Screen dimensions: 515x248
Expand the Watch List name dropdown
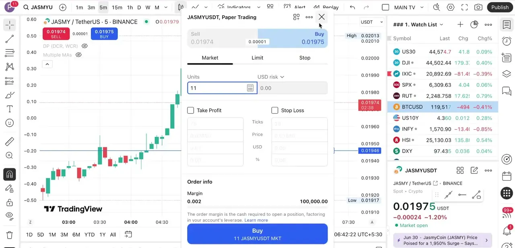(441, 25)
